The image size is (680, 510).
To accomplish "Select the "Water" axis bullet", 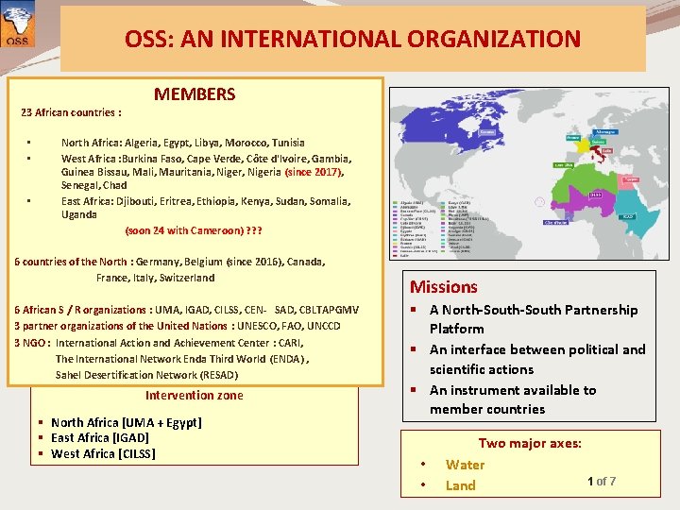I will 465,465.
